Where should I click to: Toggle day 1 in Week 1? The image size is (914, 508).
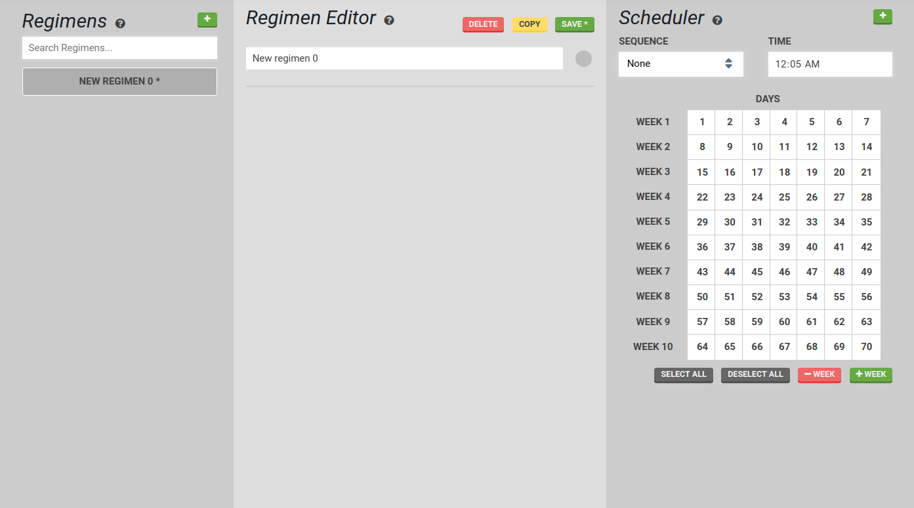pos(702,122)
